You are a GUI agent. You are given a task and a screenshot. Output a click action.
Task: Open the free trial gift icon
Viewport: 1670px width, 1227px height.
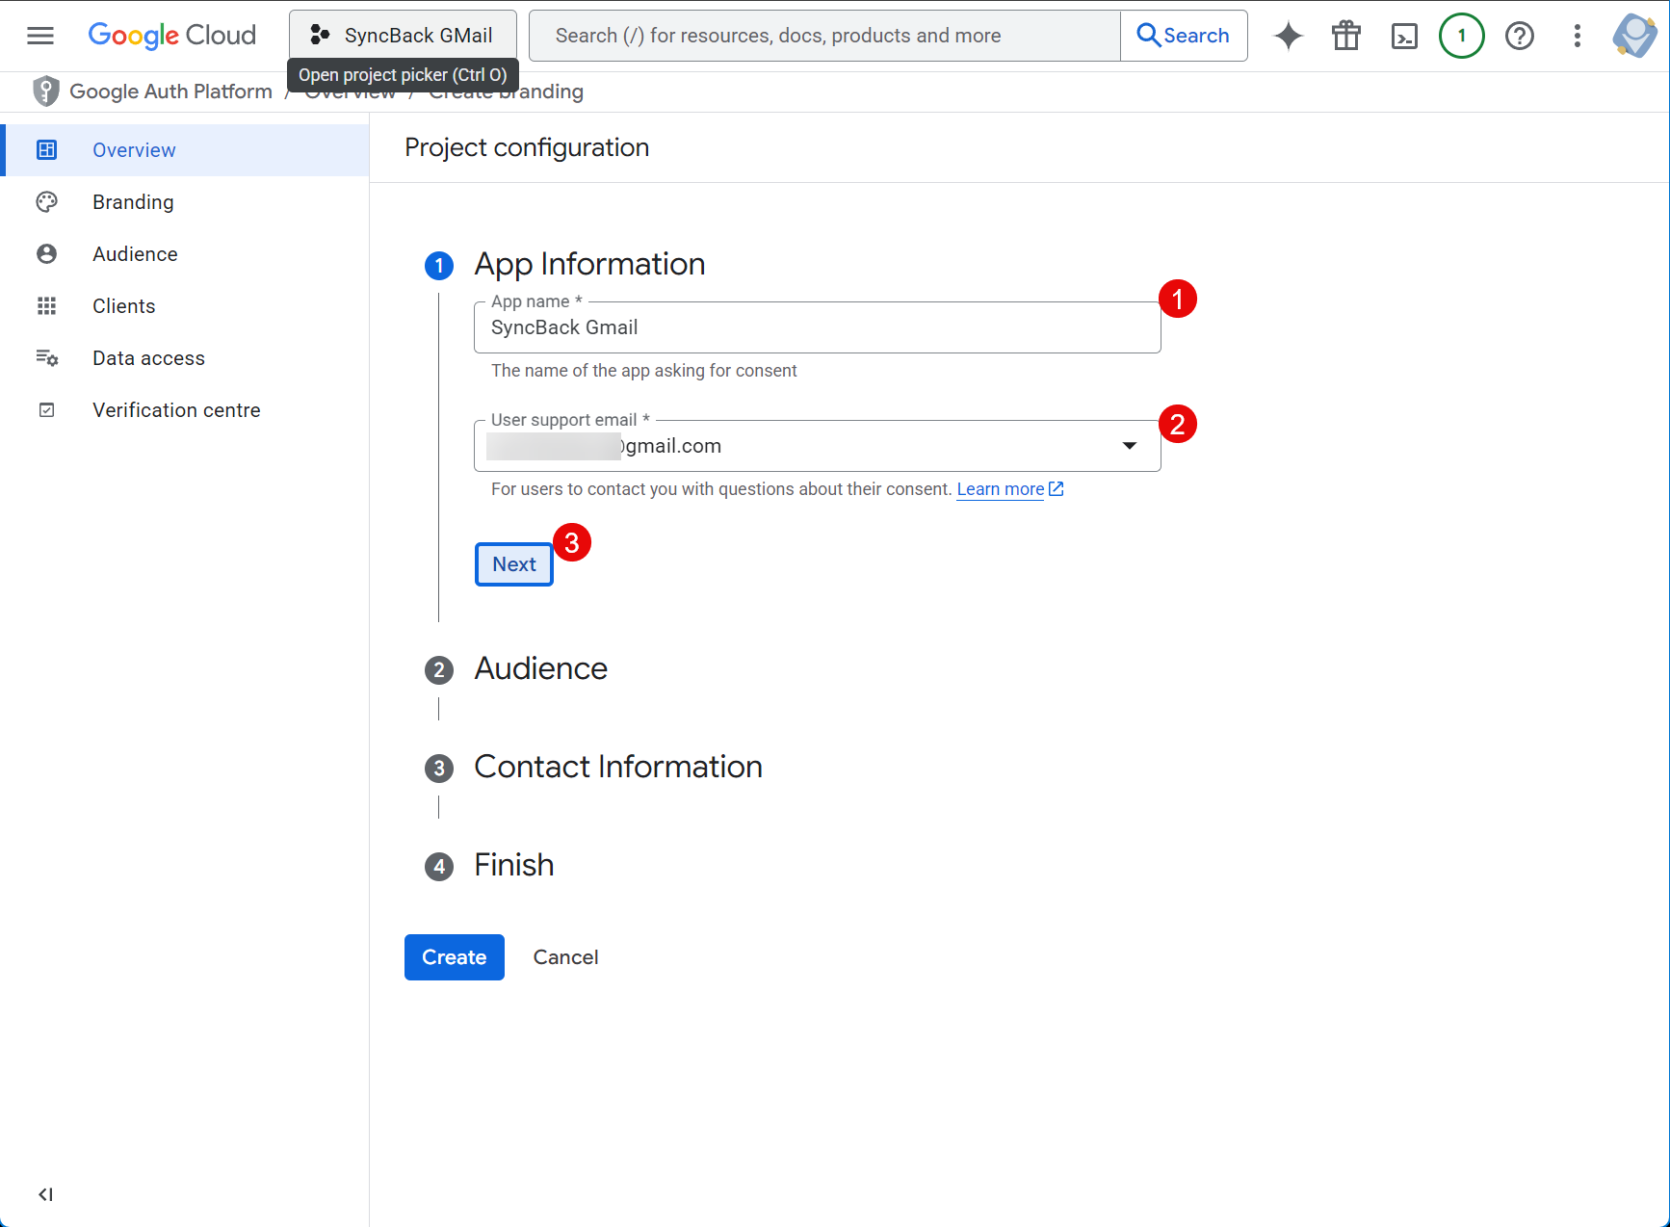[1346, 36]
